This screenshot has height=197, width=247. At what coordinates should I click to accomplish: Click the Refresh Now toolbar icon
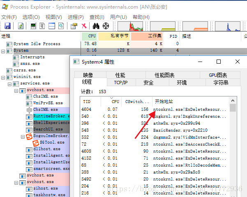point(21,26)
